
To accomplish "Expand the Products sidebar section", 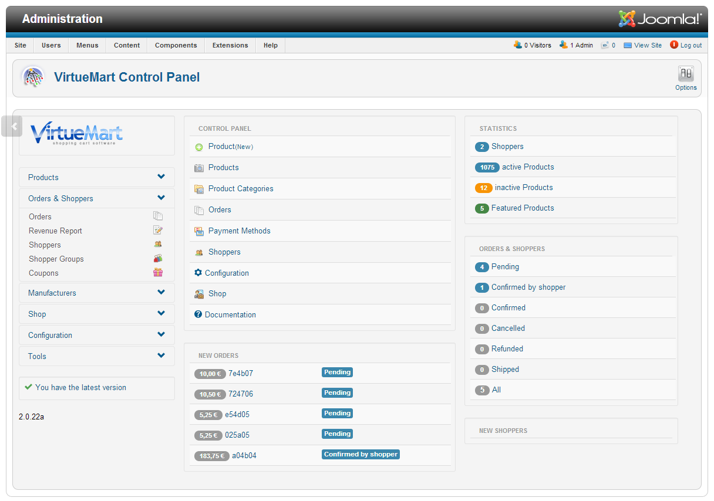I will (161, 177).
